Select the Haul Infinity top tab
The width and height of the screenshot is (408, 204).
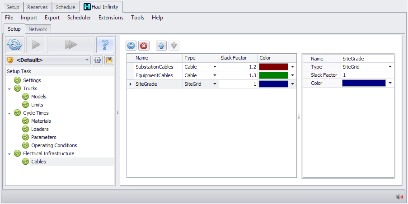click(x=101, y=7)
